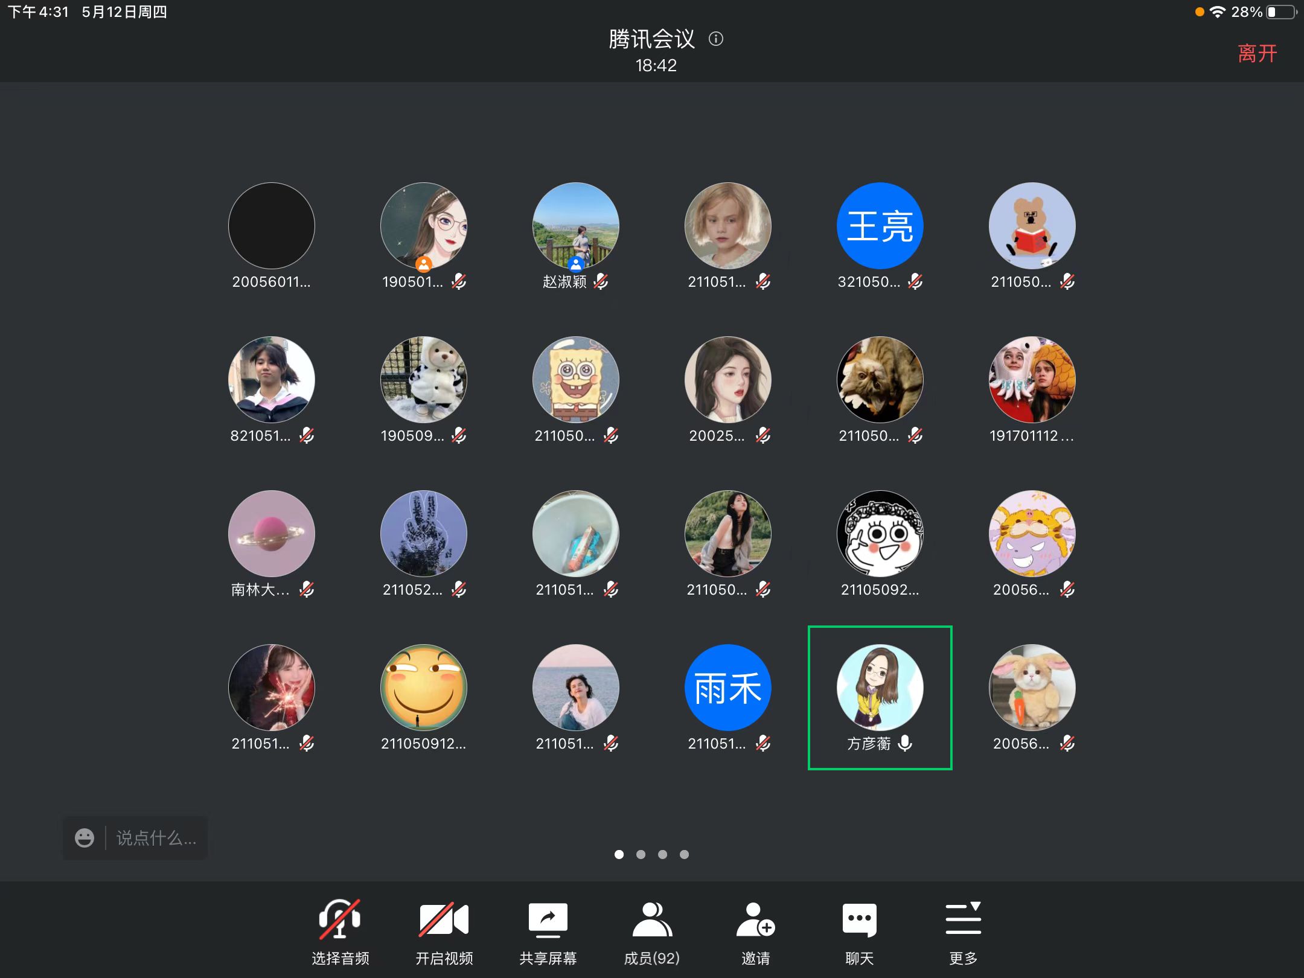Select the 雨禾 blue avatar
1304x978 pixels.
[727, 688]
